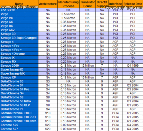Select the SuperSavage MX name cell
The width and height of the screenshot is (143, 131).
click(19, 73)
